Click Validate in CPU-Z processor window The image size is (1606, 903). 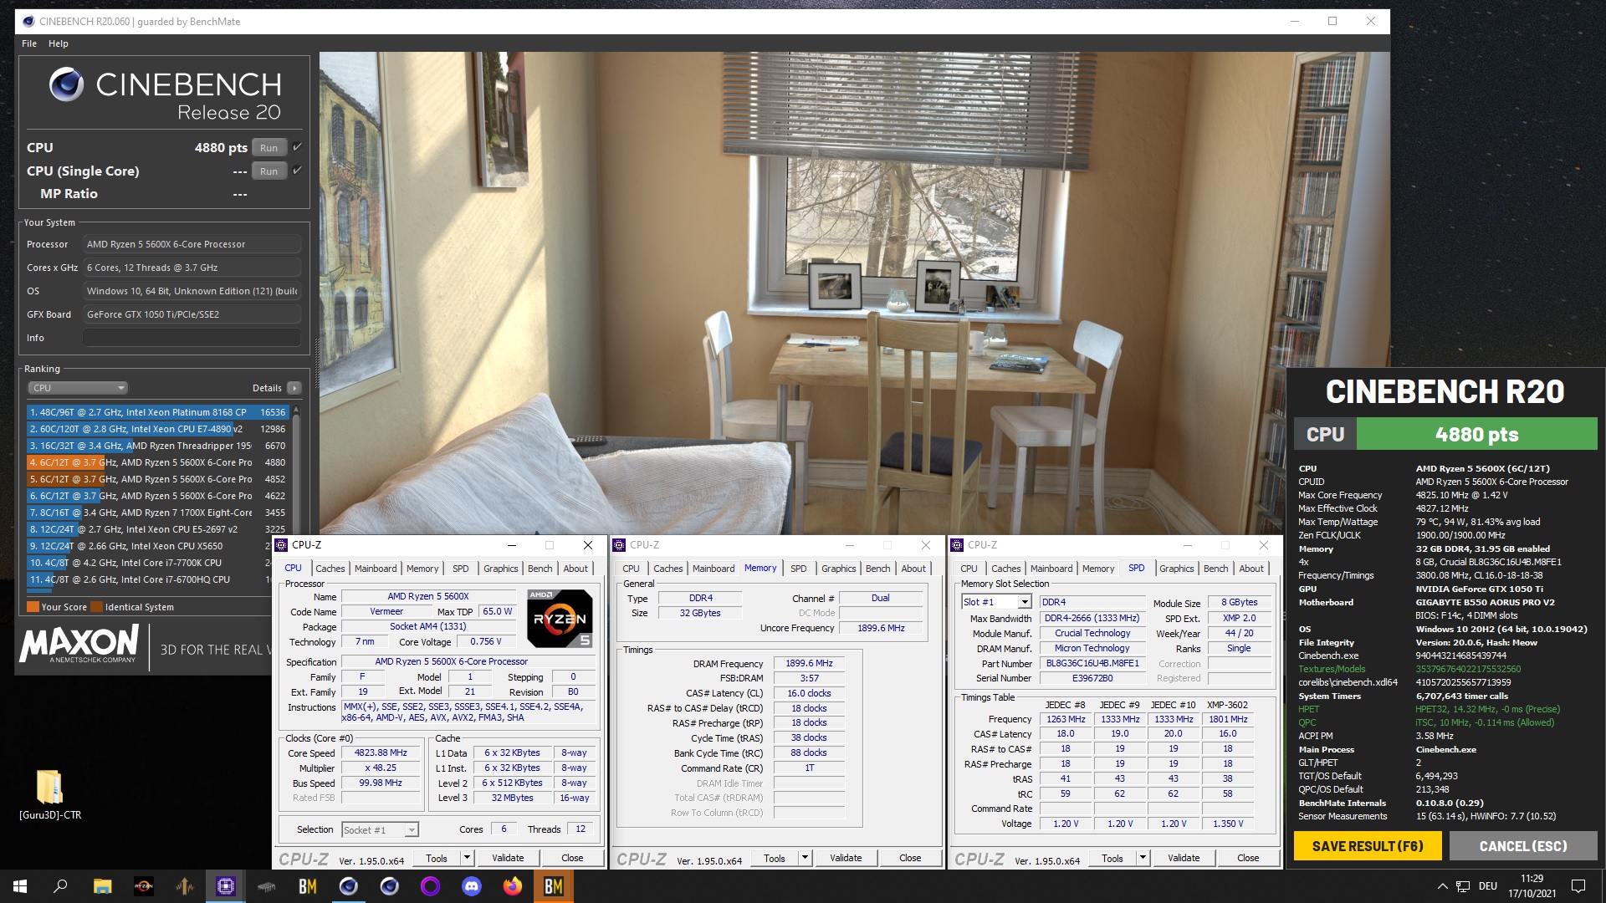(x=508, y=858)
